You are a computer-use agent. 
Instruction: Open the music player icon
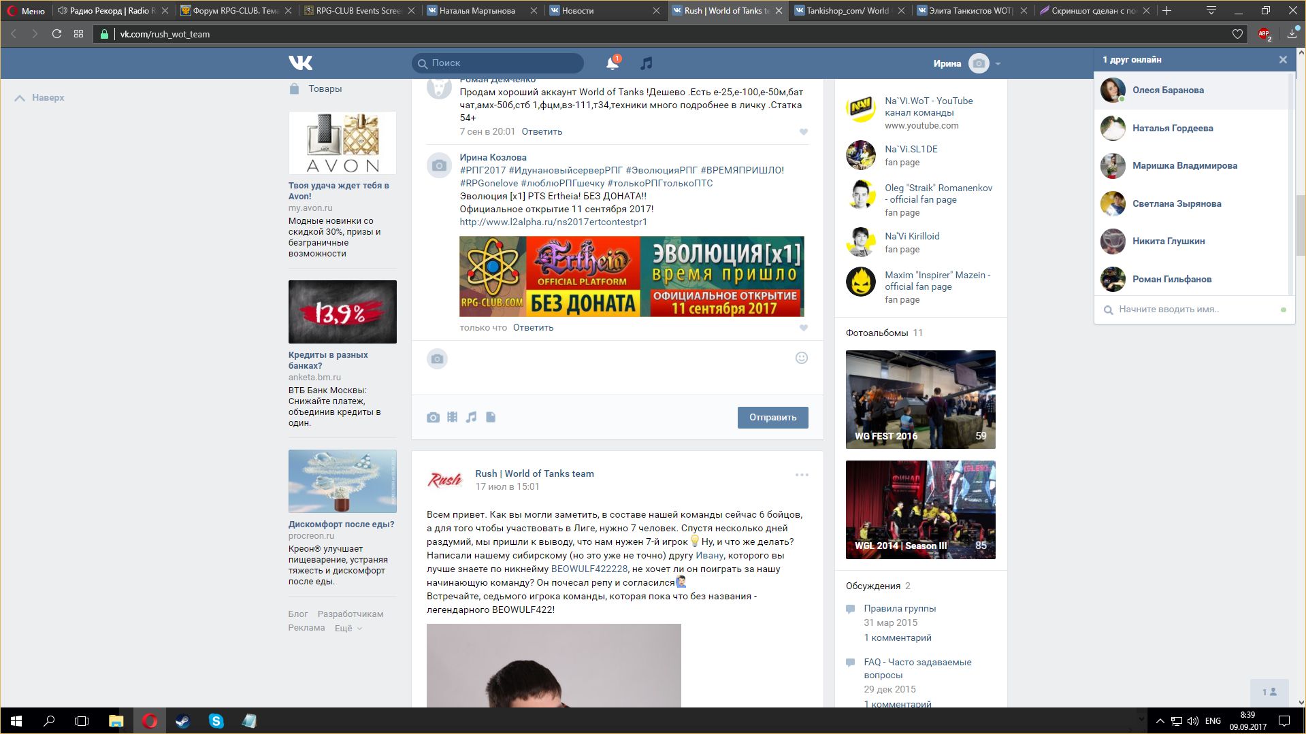pyautogui.click(x=647, y=63)
